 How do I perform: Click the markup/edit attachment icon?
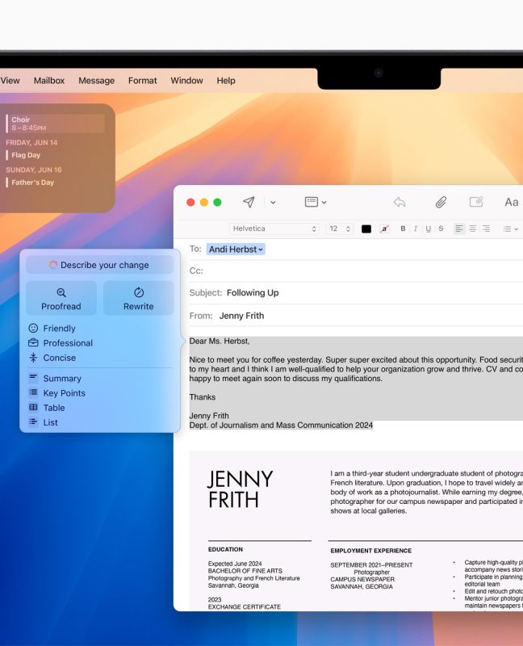click(476, 201)
